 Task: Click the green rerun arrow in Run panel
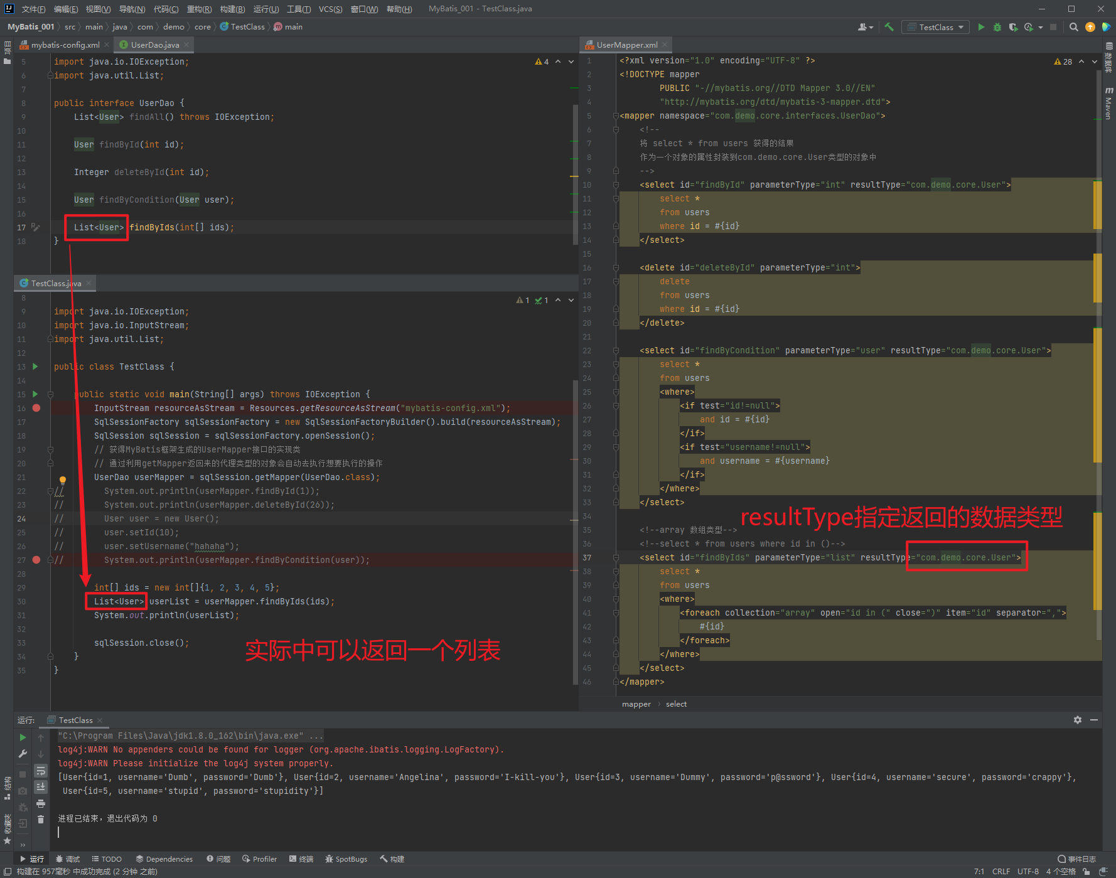coord(23,737)
